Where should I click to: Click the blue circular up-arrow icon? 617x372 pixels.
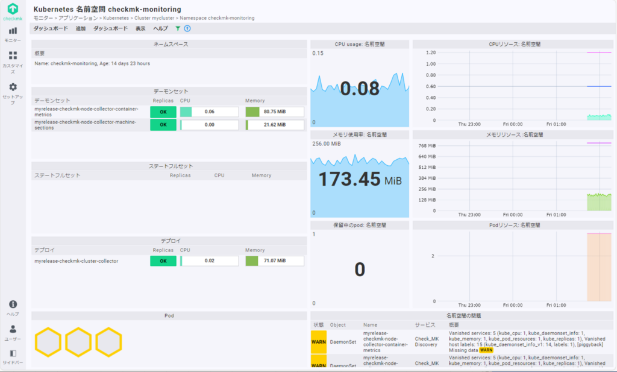(187, 28)
